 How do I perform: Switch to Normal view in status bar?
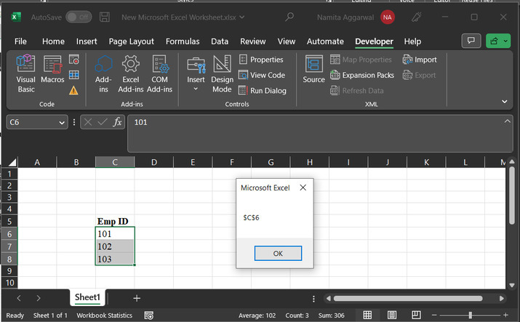(367, 315)
